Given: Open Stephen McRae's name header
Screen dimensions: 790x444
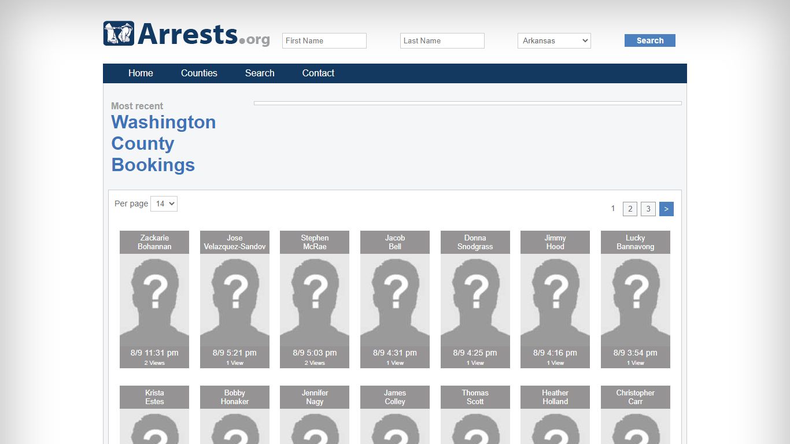Looking at the screenshot, I should [315, 242].
